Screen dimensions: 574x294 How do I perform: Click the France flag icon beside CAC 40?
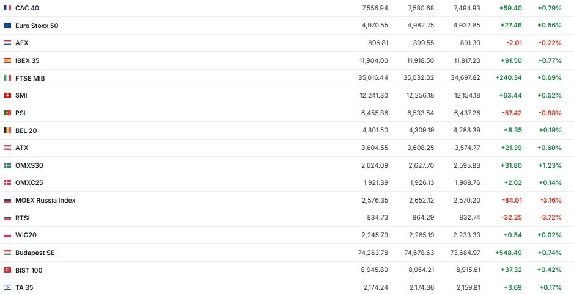coord(7,8)
